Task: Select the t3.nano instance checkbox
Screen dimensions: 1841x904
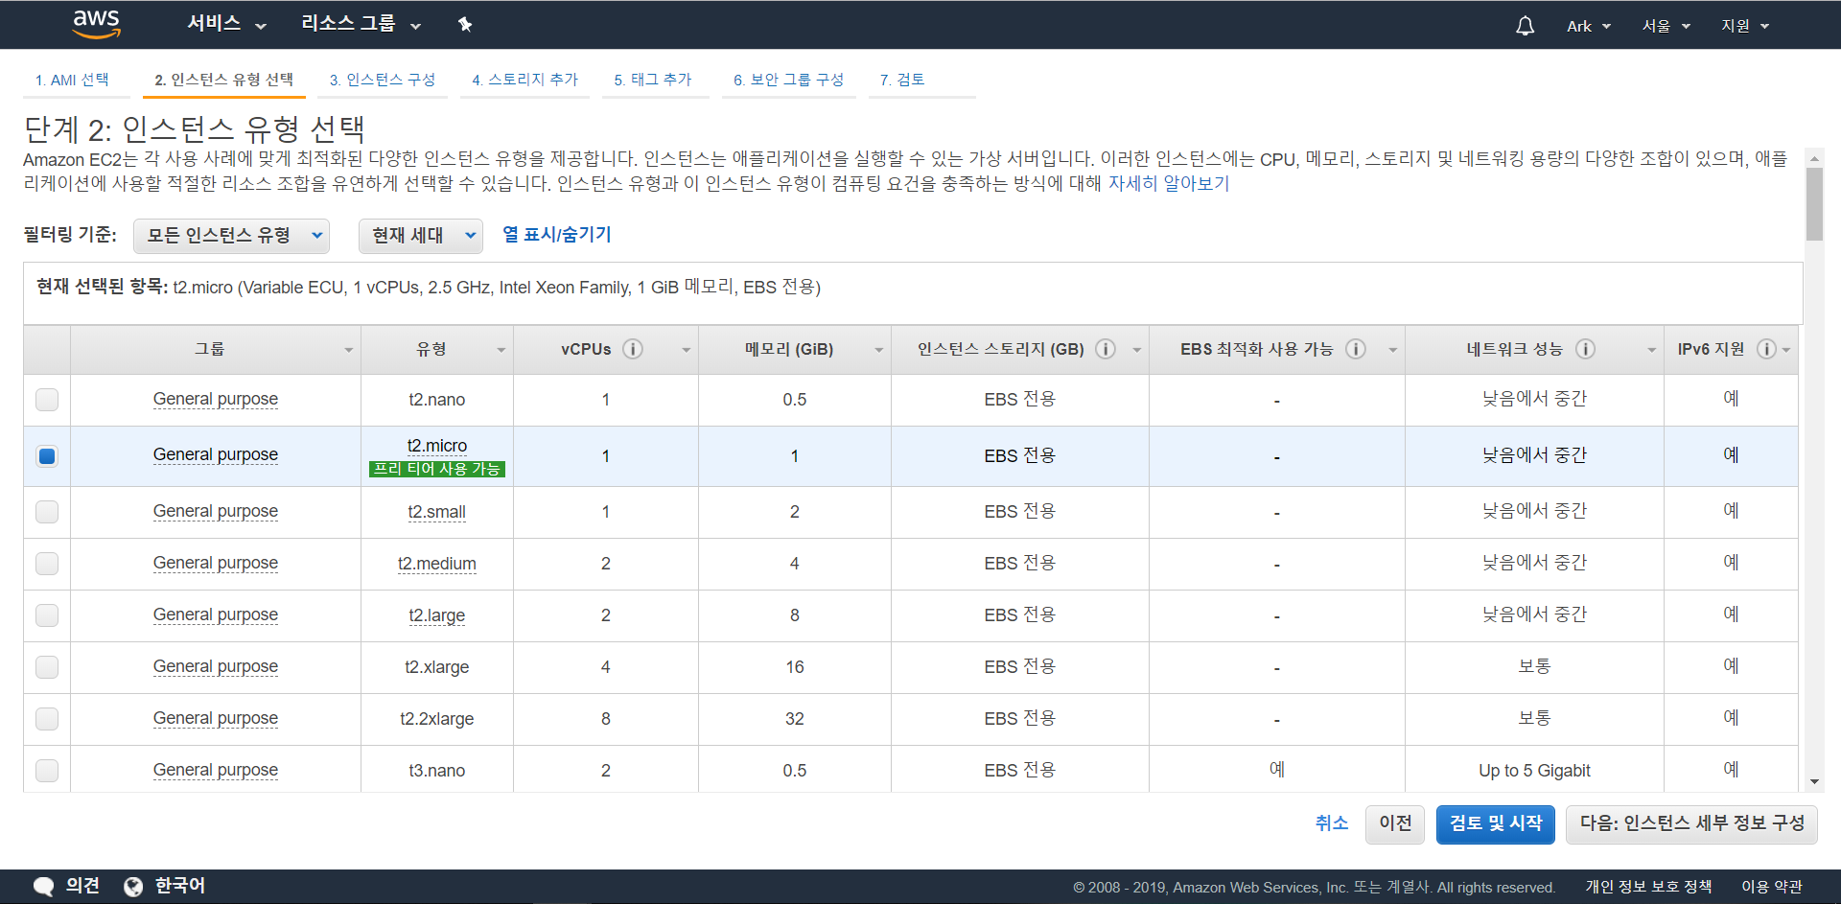Action: [47, 771]
